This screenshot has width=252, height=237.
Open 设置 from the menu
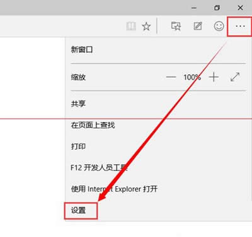[x=78, y=211]
